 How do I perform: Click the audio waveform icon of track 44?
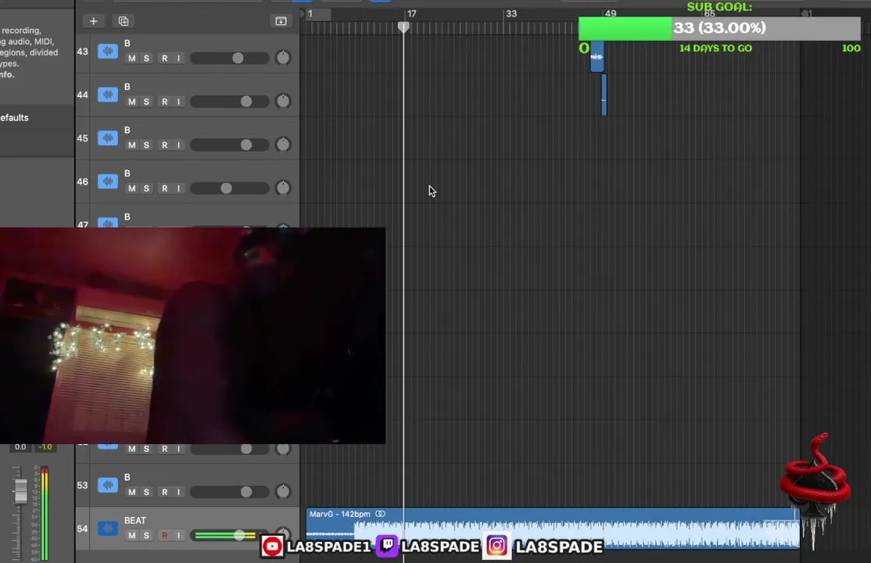coord(108,95)
